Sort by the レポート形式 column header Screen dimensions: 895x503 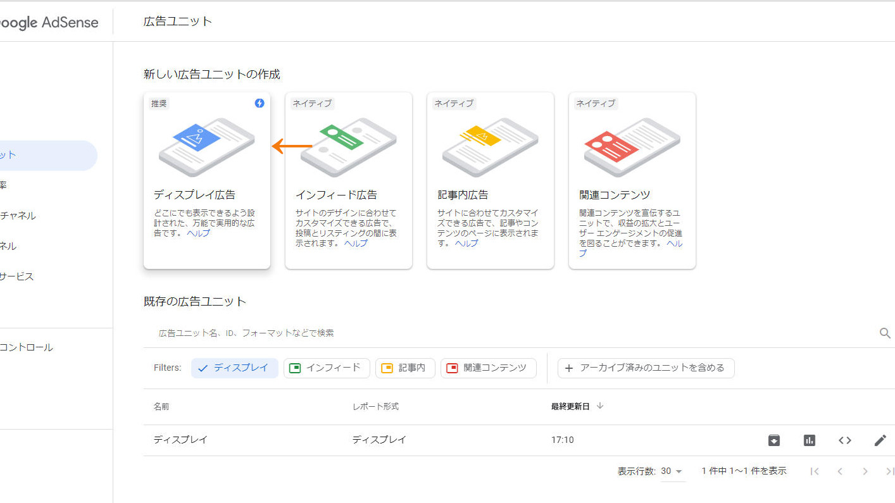pos(375,406)
